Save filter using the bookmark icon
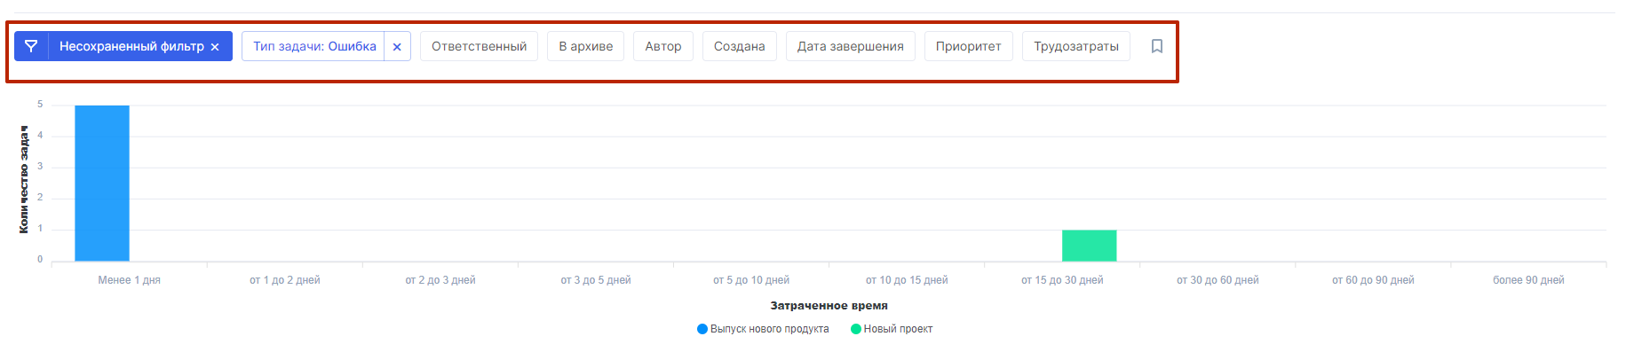Image resolution: width=1626 pixels, height=352 pixels. (1157, 46)
